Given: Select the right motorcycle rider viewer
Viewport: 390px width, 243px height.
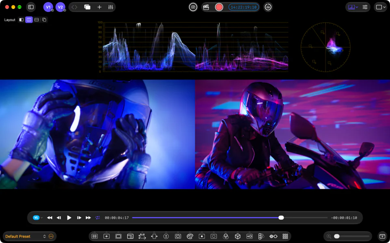Looking at the screenshot, I should (292, 134).
